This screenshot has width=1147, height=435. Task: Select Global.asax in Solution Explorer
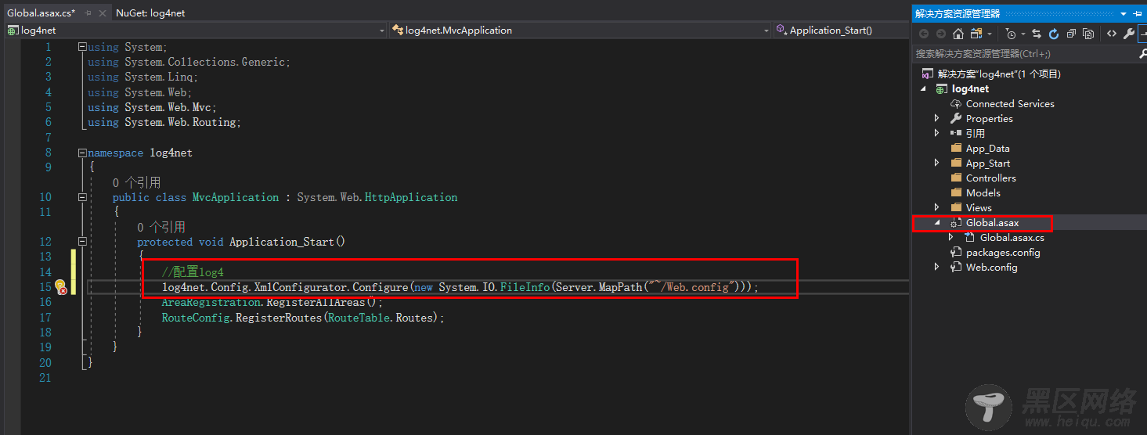click(x=992, y=222)
